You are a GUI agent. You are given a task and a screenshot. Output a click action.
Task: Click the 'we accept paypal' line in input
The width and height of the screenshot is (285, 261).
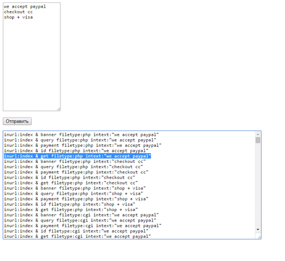(x=25, y=6)
